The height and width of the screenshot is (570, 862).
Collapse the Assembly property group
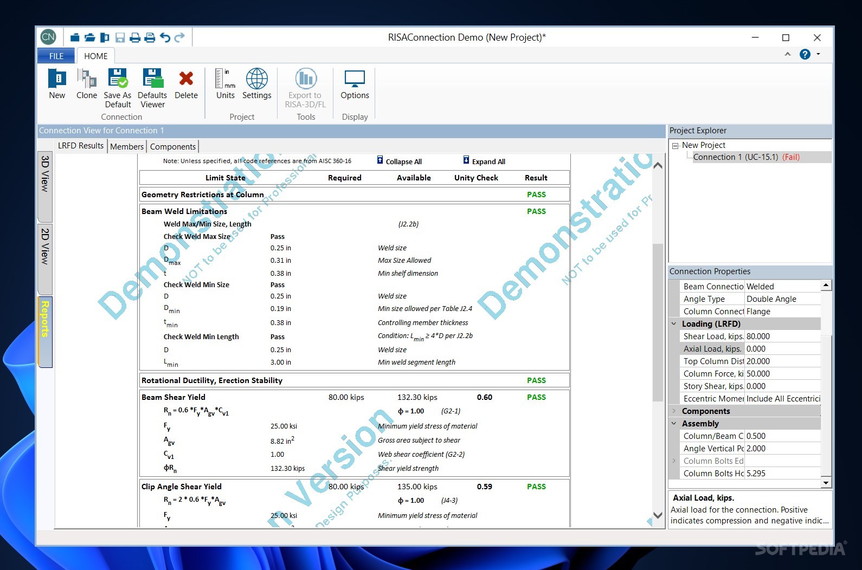[674, 423]
